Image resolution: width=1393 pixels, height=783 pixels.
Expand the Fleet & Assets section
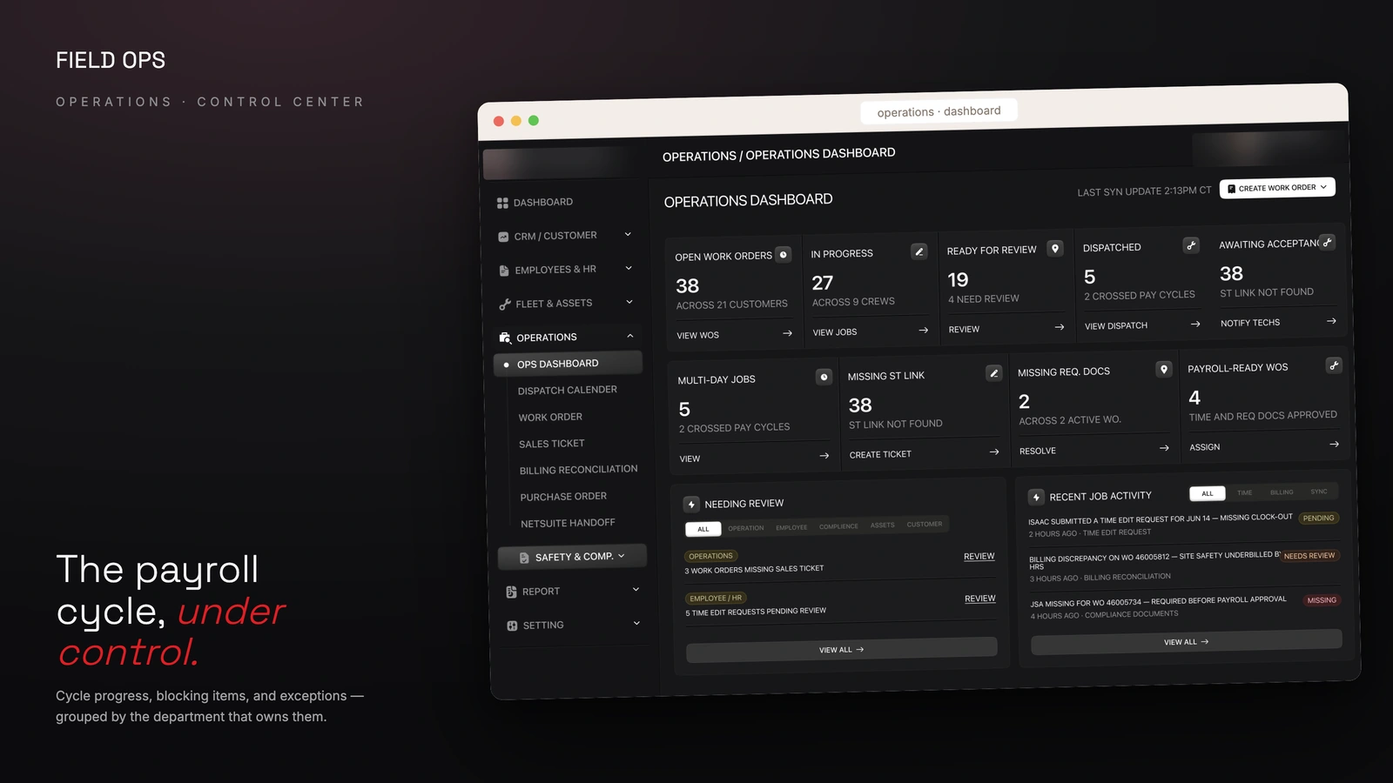tap(629, 302)
